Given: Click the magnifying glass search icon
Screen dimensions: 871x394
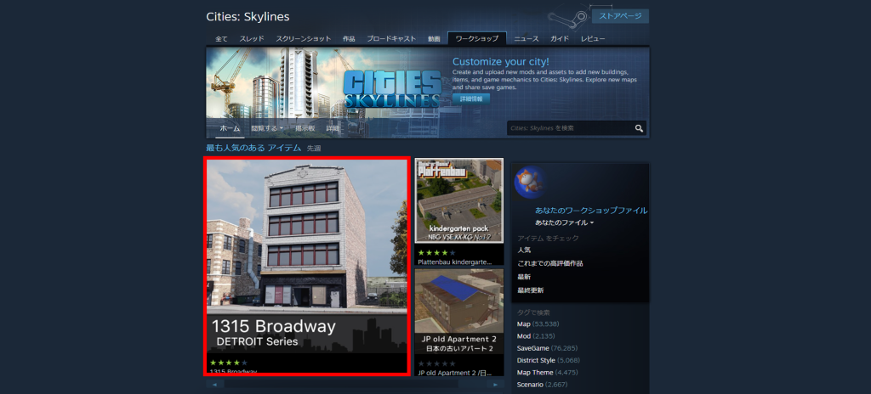Looking at the screenshot, I should pyautogui.click(x=639, y=128).
